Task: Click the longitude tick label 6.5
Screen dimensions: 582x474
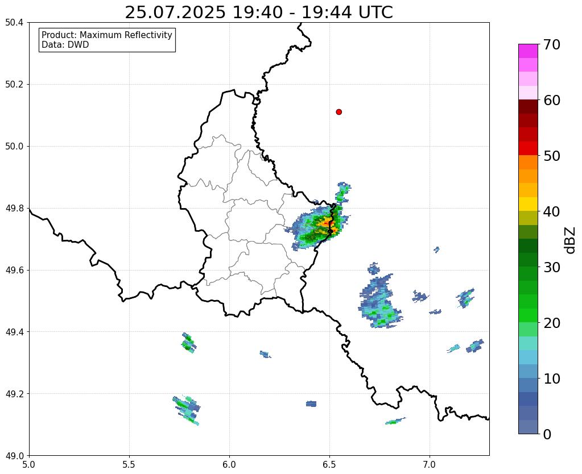Action: [329, 465]
